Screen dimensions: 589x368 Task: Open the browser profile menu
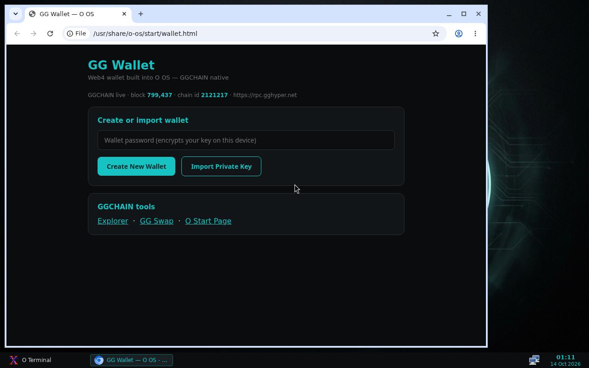[x=459, y=34]
